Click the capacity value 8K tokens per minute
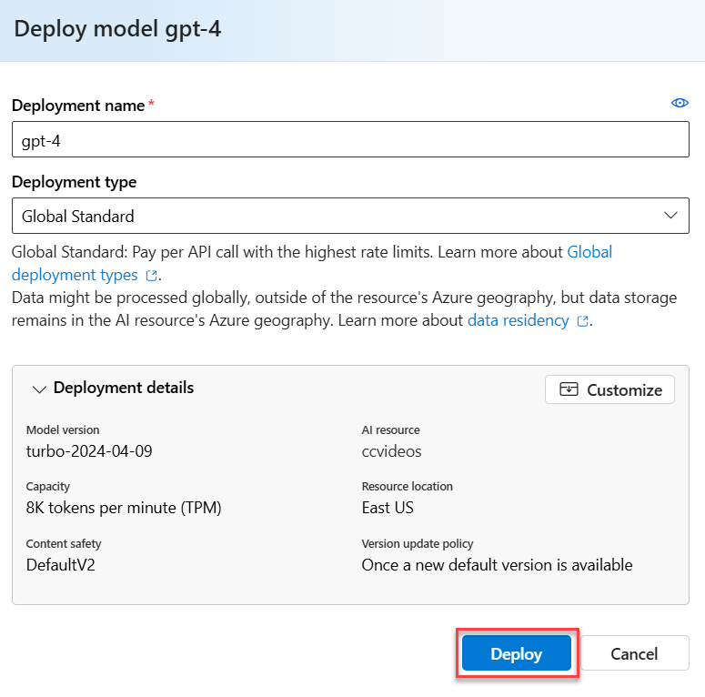 click(x=124, y=508)
